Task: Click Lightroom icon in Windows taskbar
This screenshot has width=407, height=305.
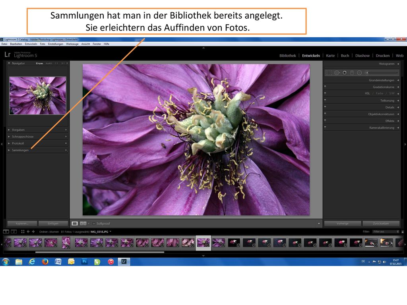Action: 124,262
